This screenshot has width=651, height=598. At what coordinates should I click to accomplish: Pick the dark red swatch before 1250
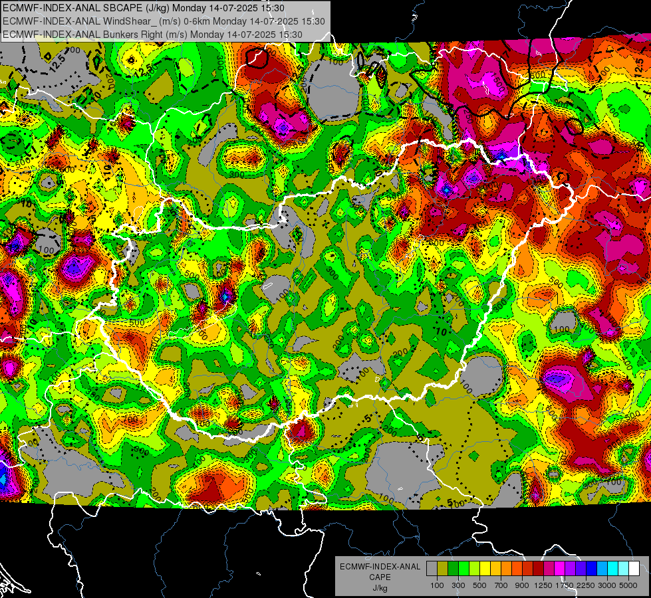538,569
